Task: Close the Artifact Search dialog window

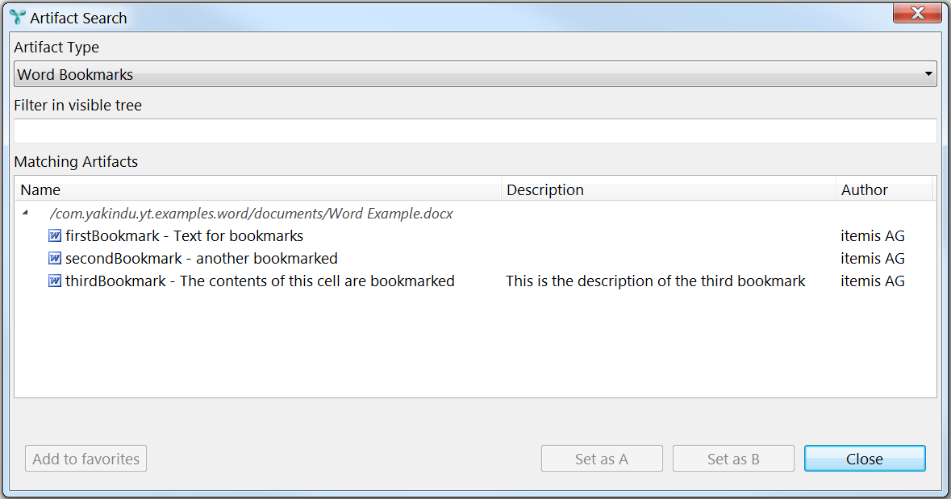Action: [917, 13]
